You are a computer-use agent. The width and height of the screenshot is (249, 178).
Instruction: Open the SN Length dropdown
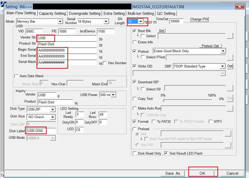coord(141,22)
